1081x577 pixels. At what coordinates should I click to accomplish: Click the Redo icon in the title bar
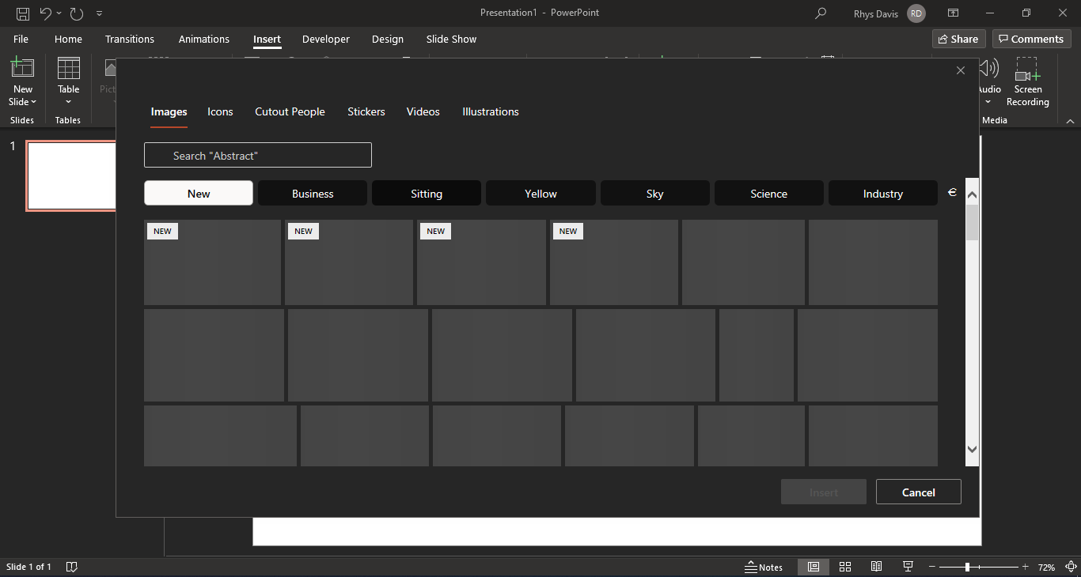pos(77,13)
